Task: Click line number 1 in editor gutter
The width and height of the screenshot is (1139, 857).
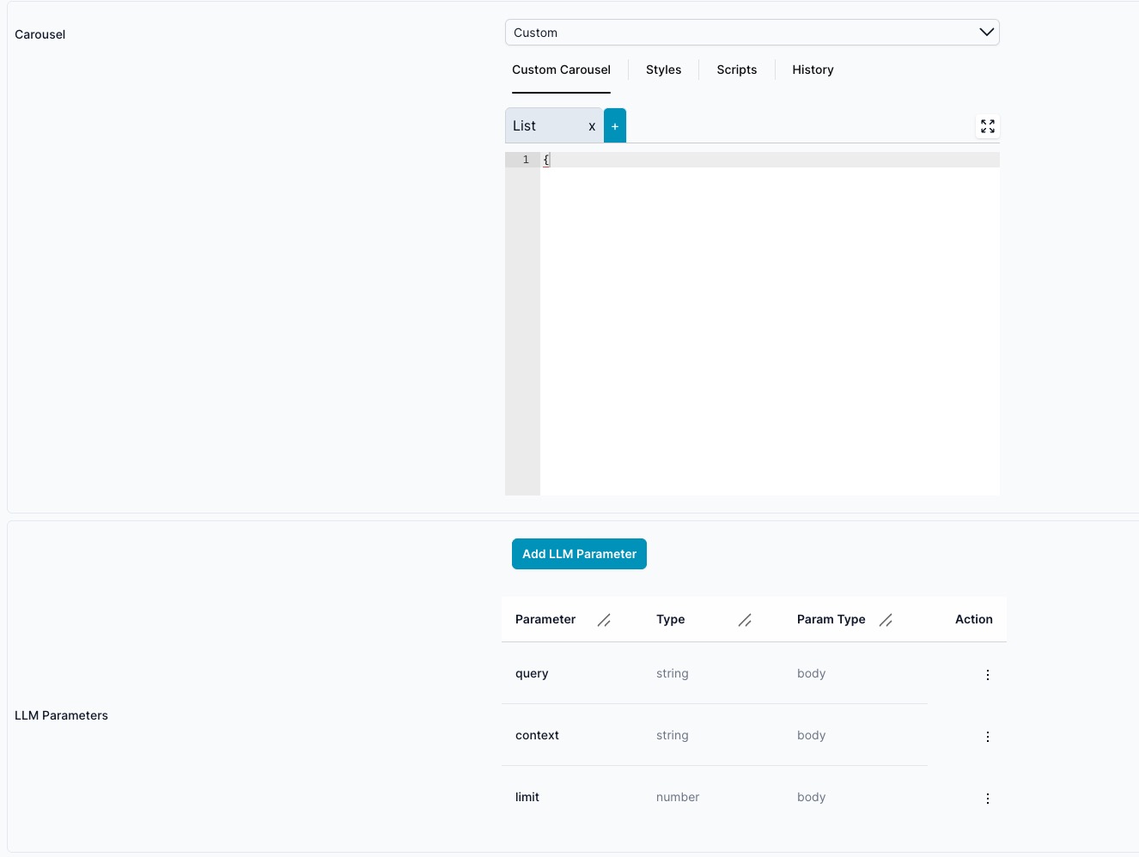Action: coord(526,160)
